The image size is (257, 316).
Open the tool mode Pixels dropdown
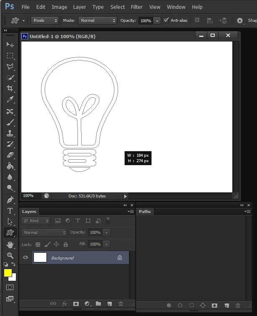(45, 21)
